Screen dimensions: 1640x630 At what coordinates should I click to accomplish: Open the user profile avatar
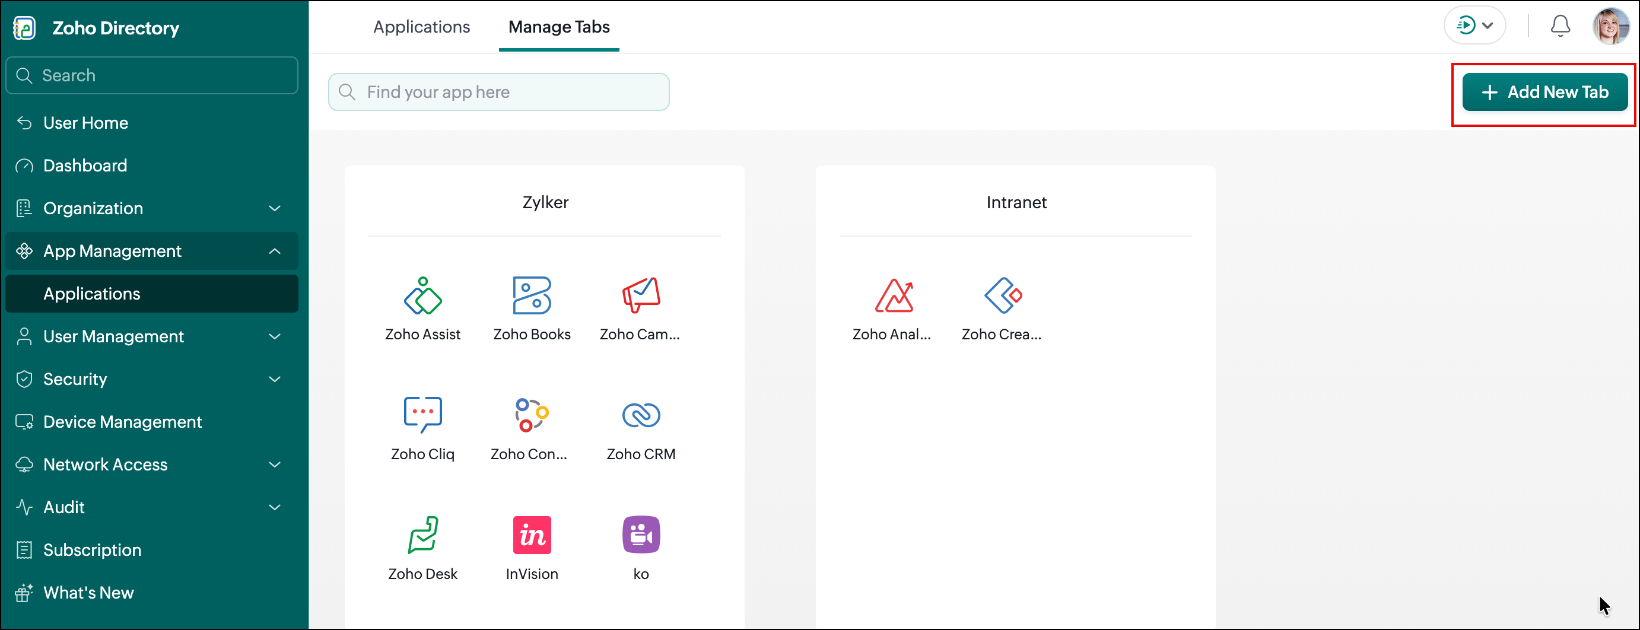pos(1611,26)
